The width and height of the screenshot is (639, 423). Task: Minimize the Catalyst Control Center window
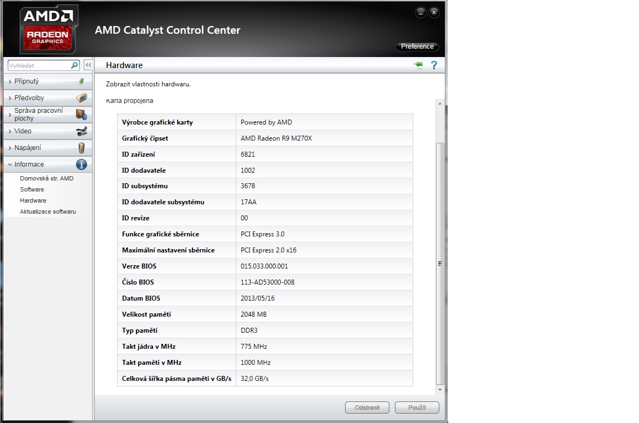click(x=420, y=12)
